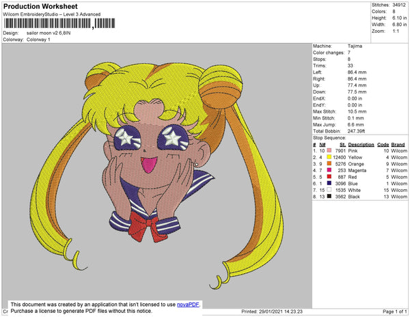Click the 'Stop Sequence:' heading
Image resolution: width=410 pixels, height=317 pixels.
pos(329,138)
